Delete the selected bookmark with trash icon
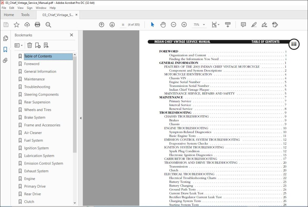Image resolution: width=308 pixels, height=207 pixels. pyautogui.click(x=29, y=45)
